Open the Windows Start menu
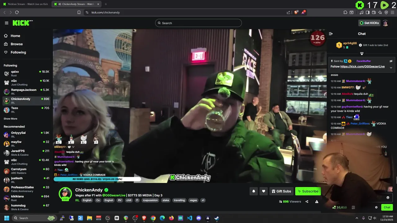 (x=6, y=218)
